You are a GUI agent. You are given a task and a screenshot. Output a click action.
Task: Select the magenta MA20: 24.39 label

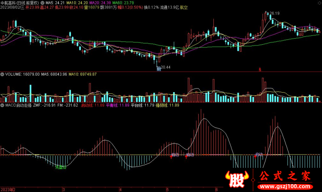pos(100,3)
